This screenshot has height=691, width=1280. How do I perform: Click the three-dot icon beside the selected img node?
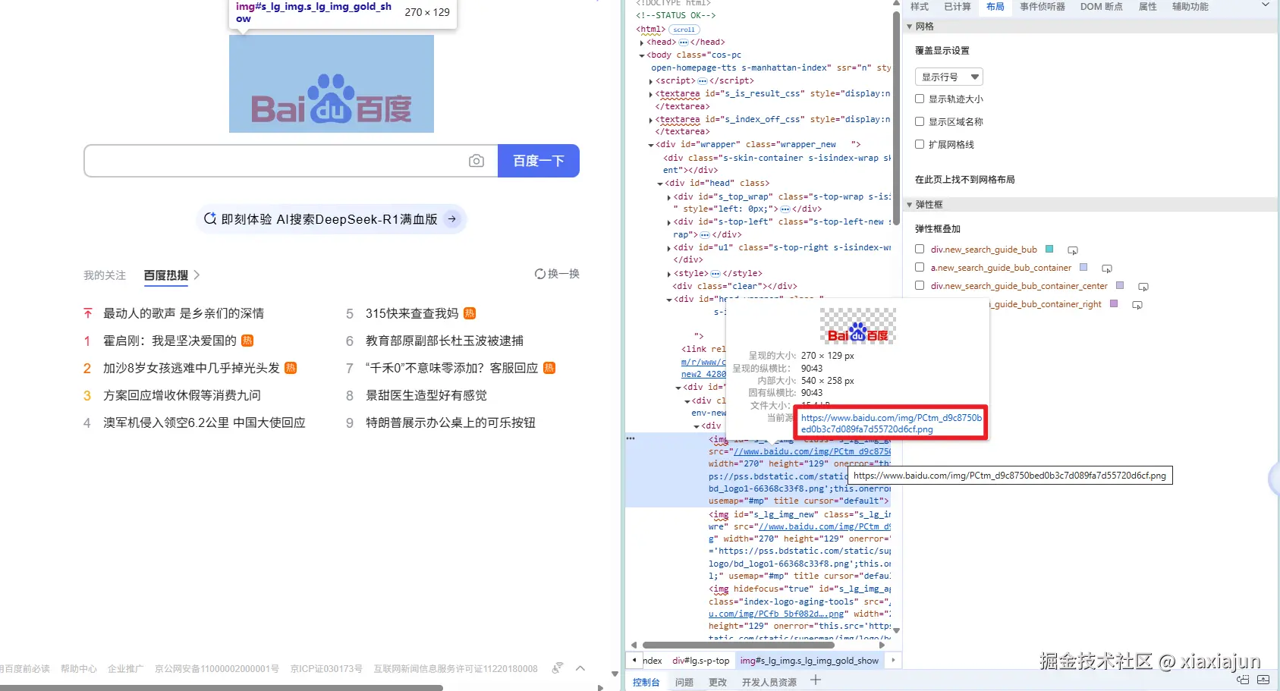click(x=631, y=438)
